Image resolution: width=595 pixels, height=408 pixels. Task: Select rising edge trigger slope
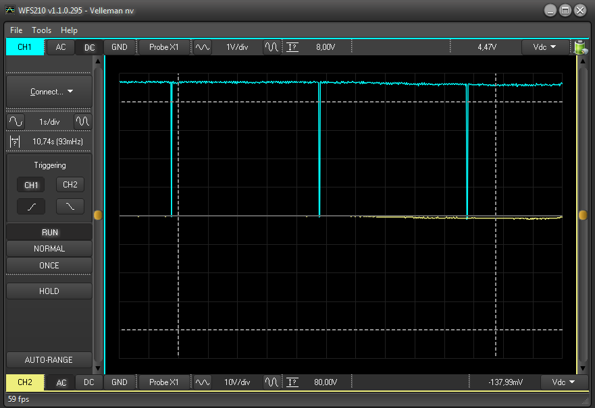31,207
